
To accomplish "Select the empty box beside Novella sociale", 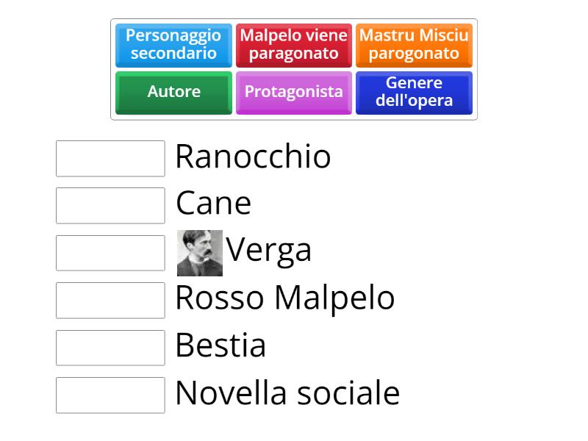I will [110, 395].
